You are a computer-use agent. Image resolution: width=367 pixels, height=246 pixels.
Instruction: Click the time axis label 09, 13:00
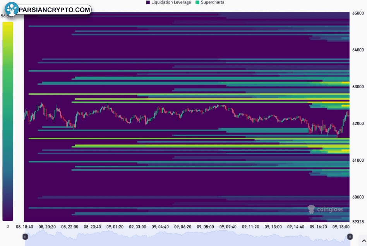pos(273,227)
